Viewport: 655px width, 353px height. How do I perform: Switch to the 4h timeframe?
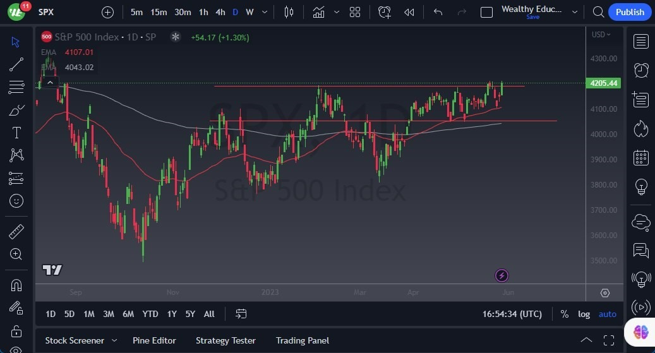click(x=220, y=13)
